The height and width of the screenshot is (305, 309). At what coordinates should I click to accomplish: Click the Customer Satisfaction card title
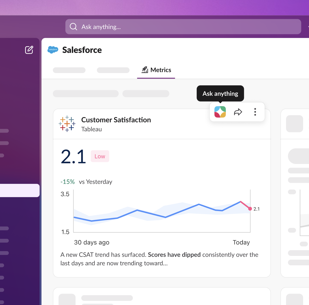(x=116, y=120)
